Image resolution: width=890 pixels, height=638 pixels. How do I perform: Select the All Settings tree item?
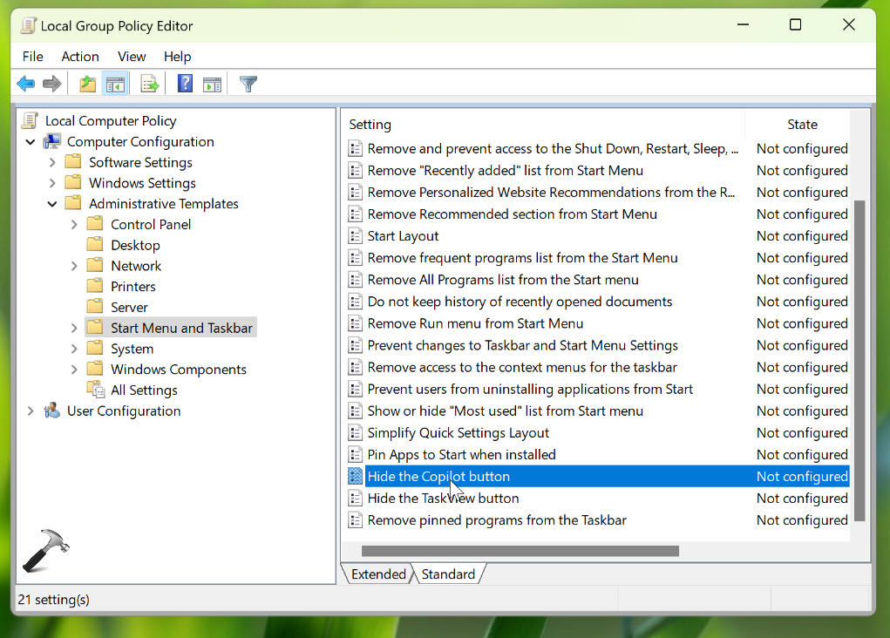coord(144,390)
